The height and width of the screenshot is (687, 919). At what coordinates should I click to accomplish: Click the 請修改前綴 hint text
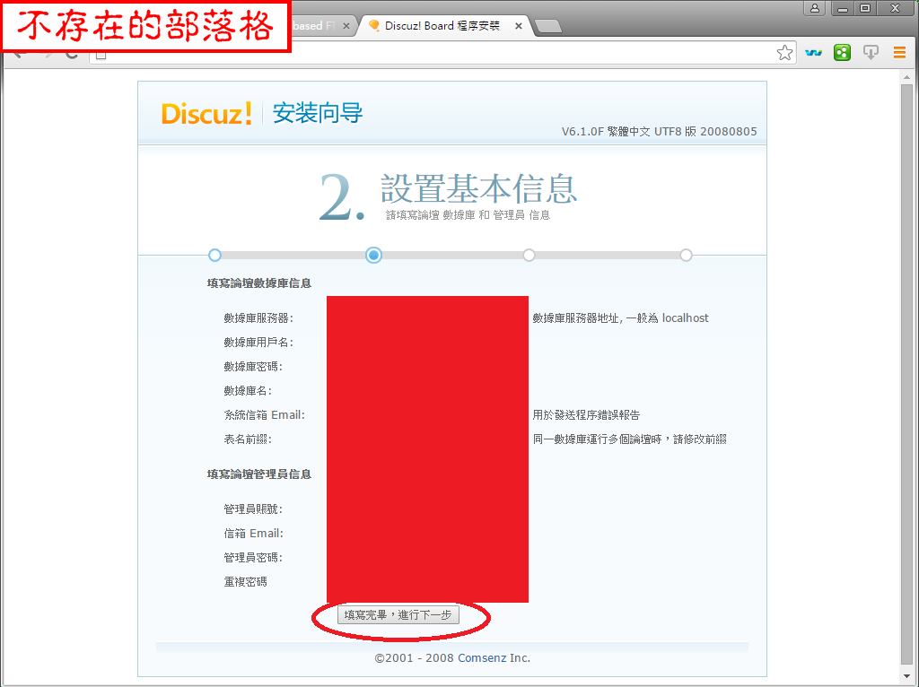click(700, 439)
